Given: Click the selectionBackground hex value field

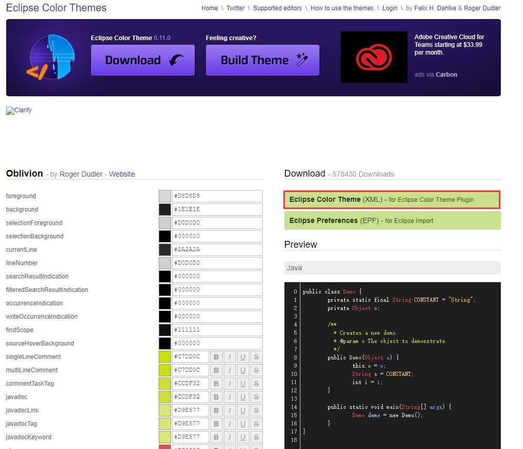Looking at the screenshot, I should pos(217,236).
